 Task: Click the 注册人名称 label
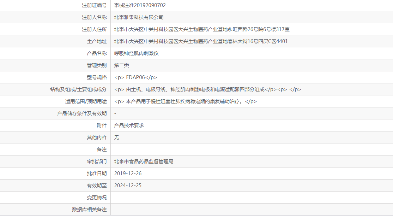(x=94, y=17)
